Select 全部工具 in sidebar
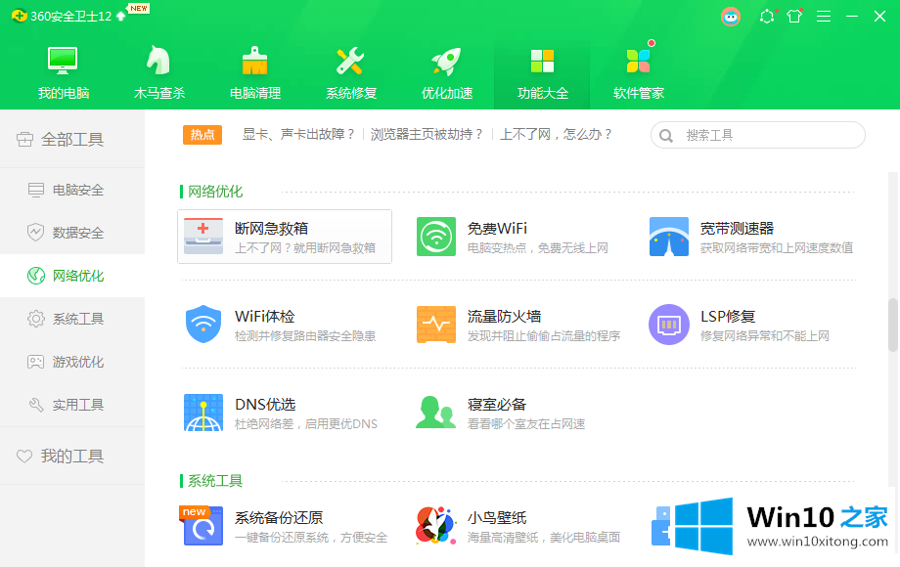The height and width of the screenshot is (567, 900). click(x=72, y=140)
